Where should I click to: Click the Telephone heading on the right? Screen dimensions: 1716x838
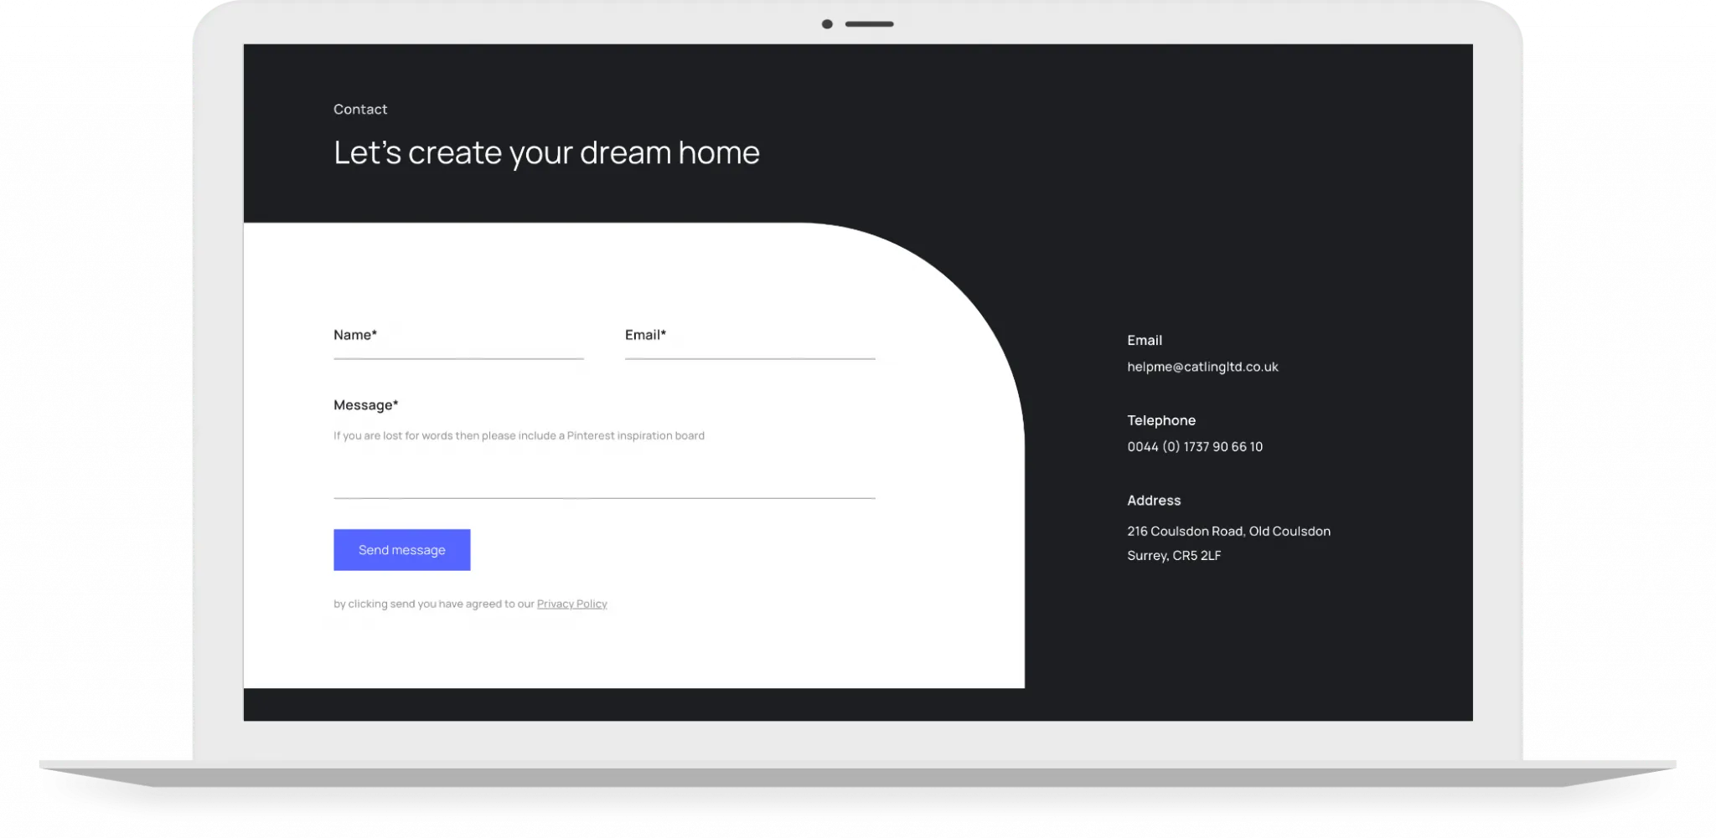click(x=1161, y=420)
